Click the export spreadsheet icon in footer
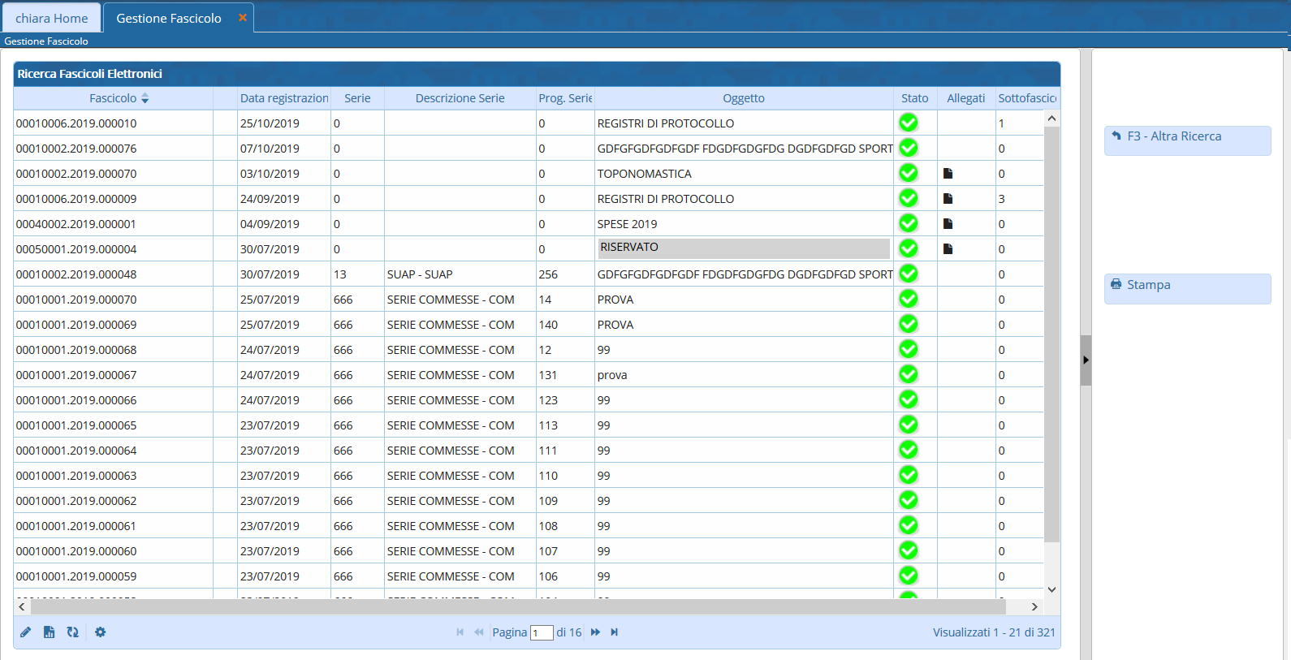 coord(50,632)
